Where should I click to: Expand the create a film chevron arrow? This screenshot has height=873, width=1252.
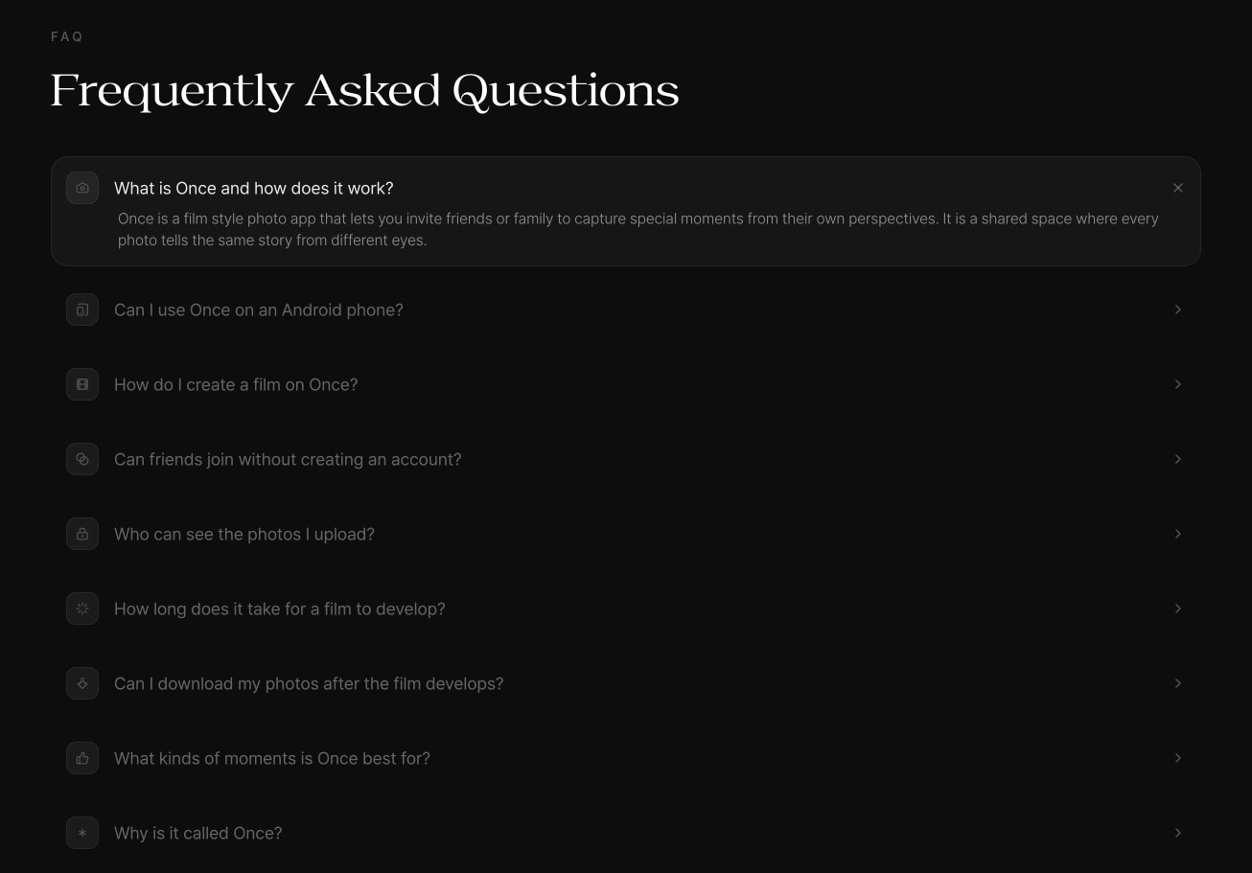[1178, 384]
